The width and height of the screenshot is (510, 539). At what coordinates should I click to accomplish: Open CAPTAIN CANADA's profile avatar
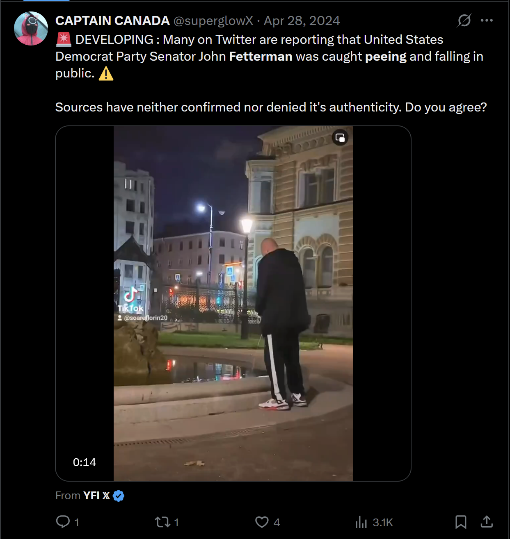point(31,28)
